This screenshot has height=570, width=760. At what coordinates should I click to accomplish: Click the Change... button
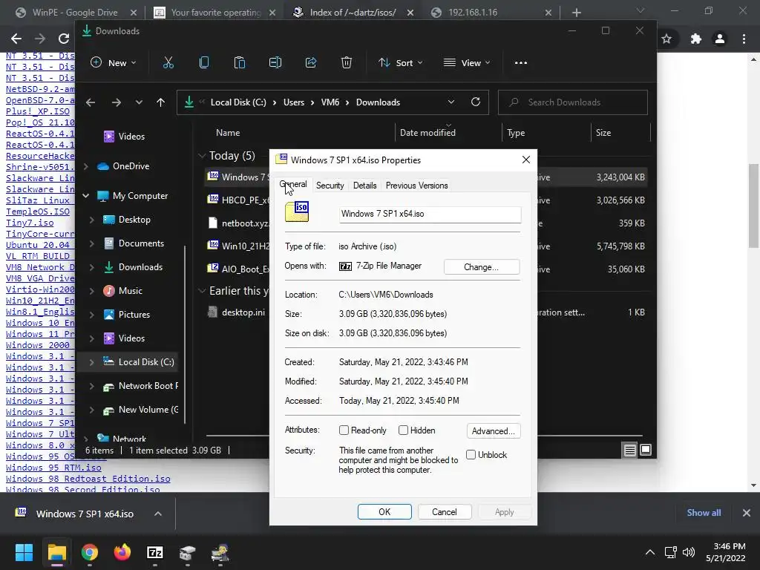pos(481,267)
